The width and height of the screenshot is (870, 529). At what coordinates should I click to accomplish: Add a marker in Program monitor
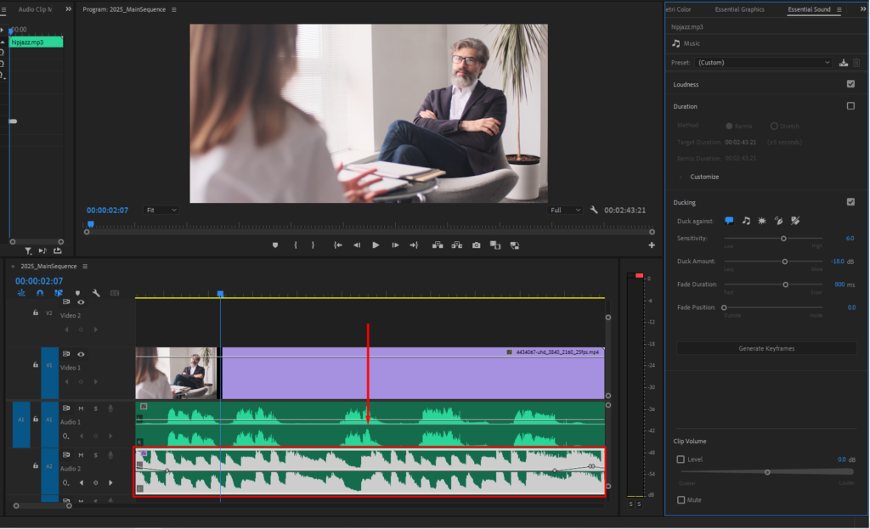point(275,245)
